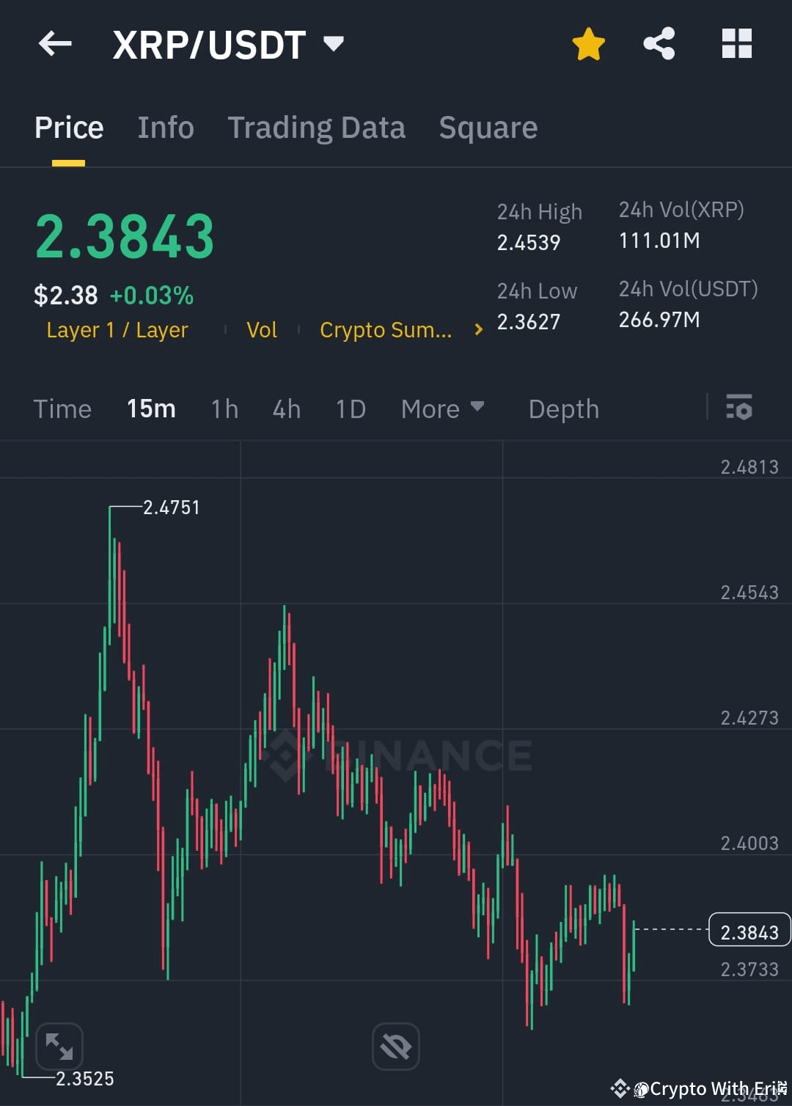
Task: Switch to the Trading Data tab
Action: click(317, 127)
